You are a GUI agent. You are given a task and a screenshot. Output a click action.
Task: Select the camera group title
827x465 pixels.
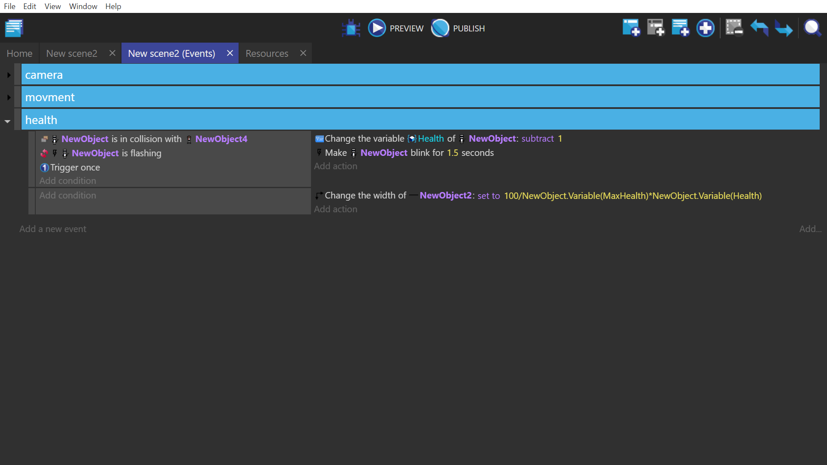pos(44,75)
